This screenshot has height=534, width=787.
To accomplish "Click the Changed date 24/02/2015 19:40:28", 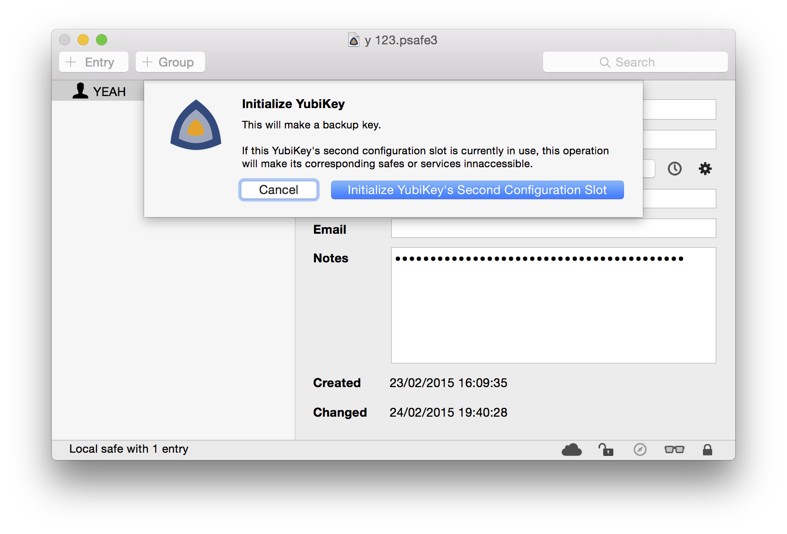I will (x=448, y=413).
